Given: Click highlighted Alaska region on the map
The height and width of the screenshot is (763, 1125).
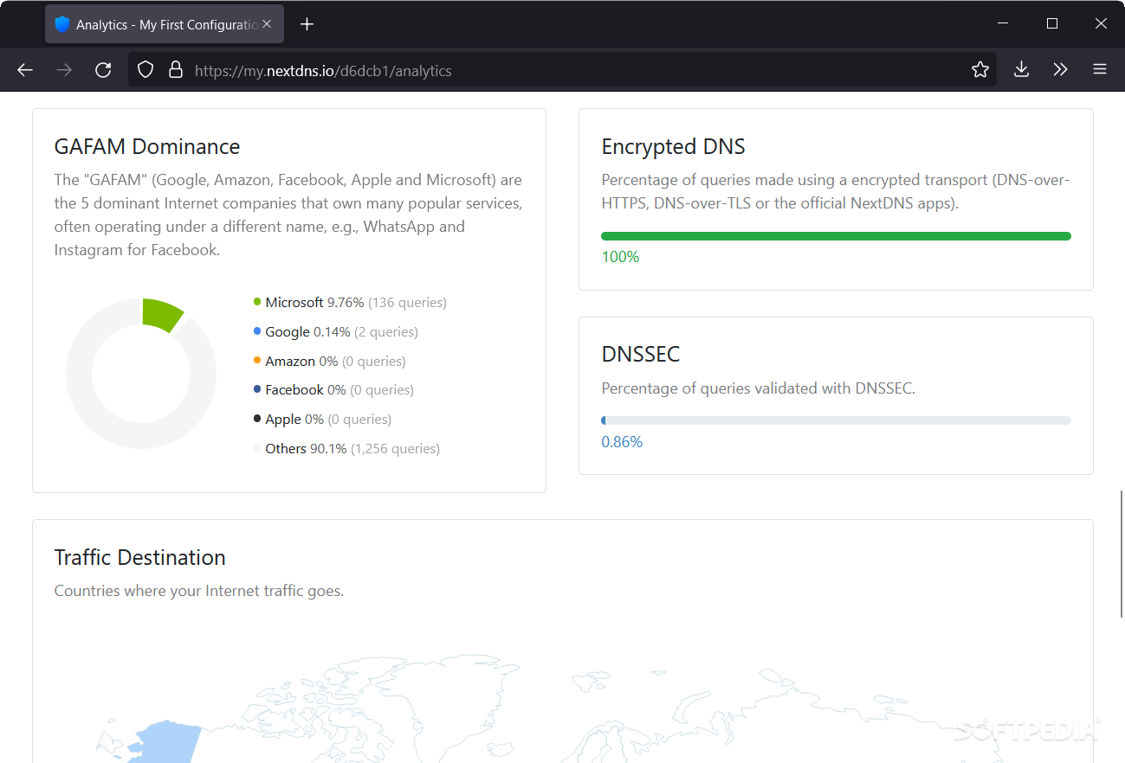Looking at the screenshot, I should coord(165,744).
